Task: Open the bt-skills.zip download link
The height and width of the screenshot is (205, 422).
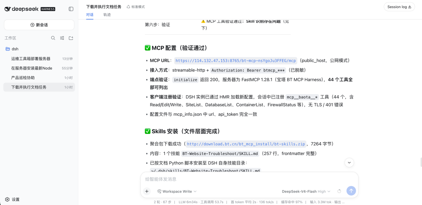Action: [x=246, y=144]
